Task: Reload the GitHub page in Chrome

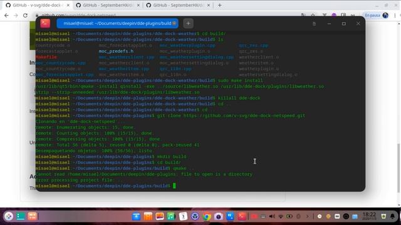Action: click(x=25, y=16)
